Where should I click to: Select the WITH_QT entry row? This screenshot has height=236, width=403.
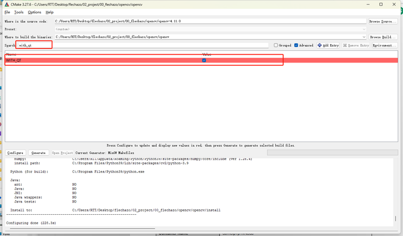pos(201,60)
